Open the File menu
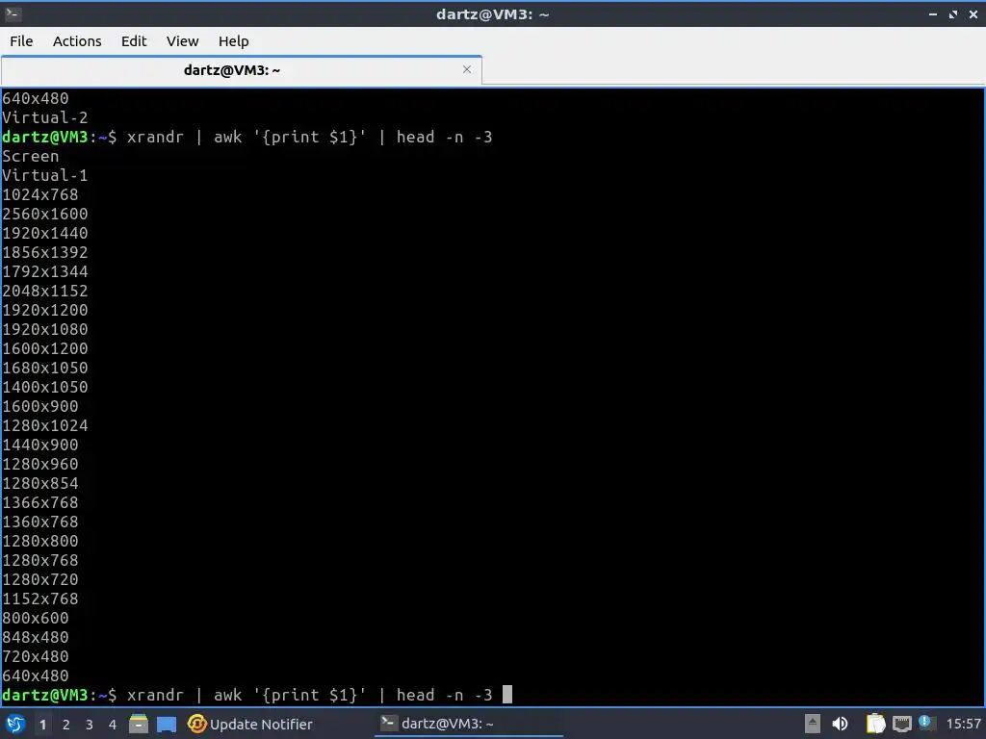986x739 pixels. pyautogui.click(x=21, y=40)
